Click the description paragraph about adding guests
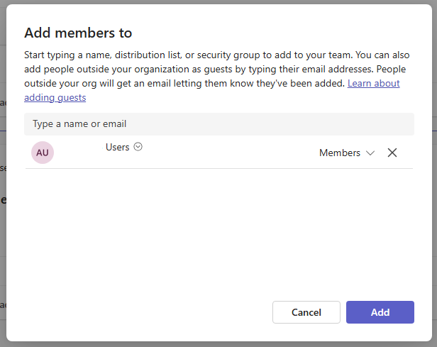The width and height of the screenshot is (437, 347). click(213, 69)
